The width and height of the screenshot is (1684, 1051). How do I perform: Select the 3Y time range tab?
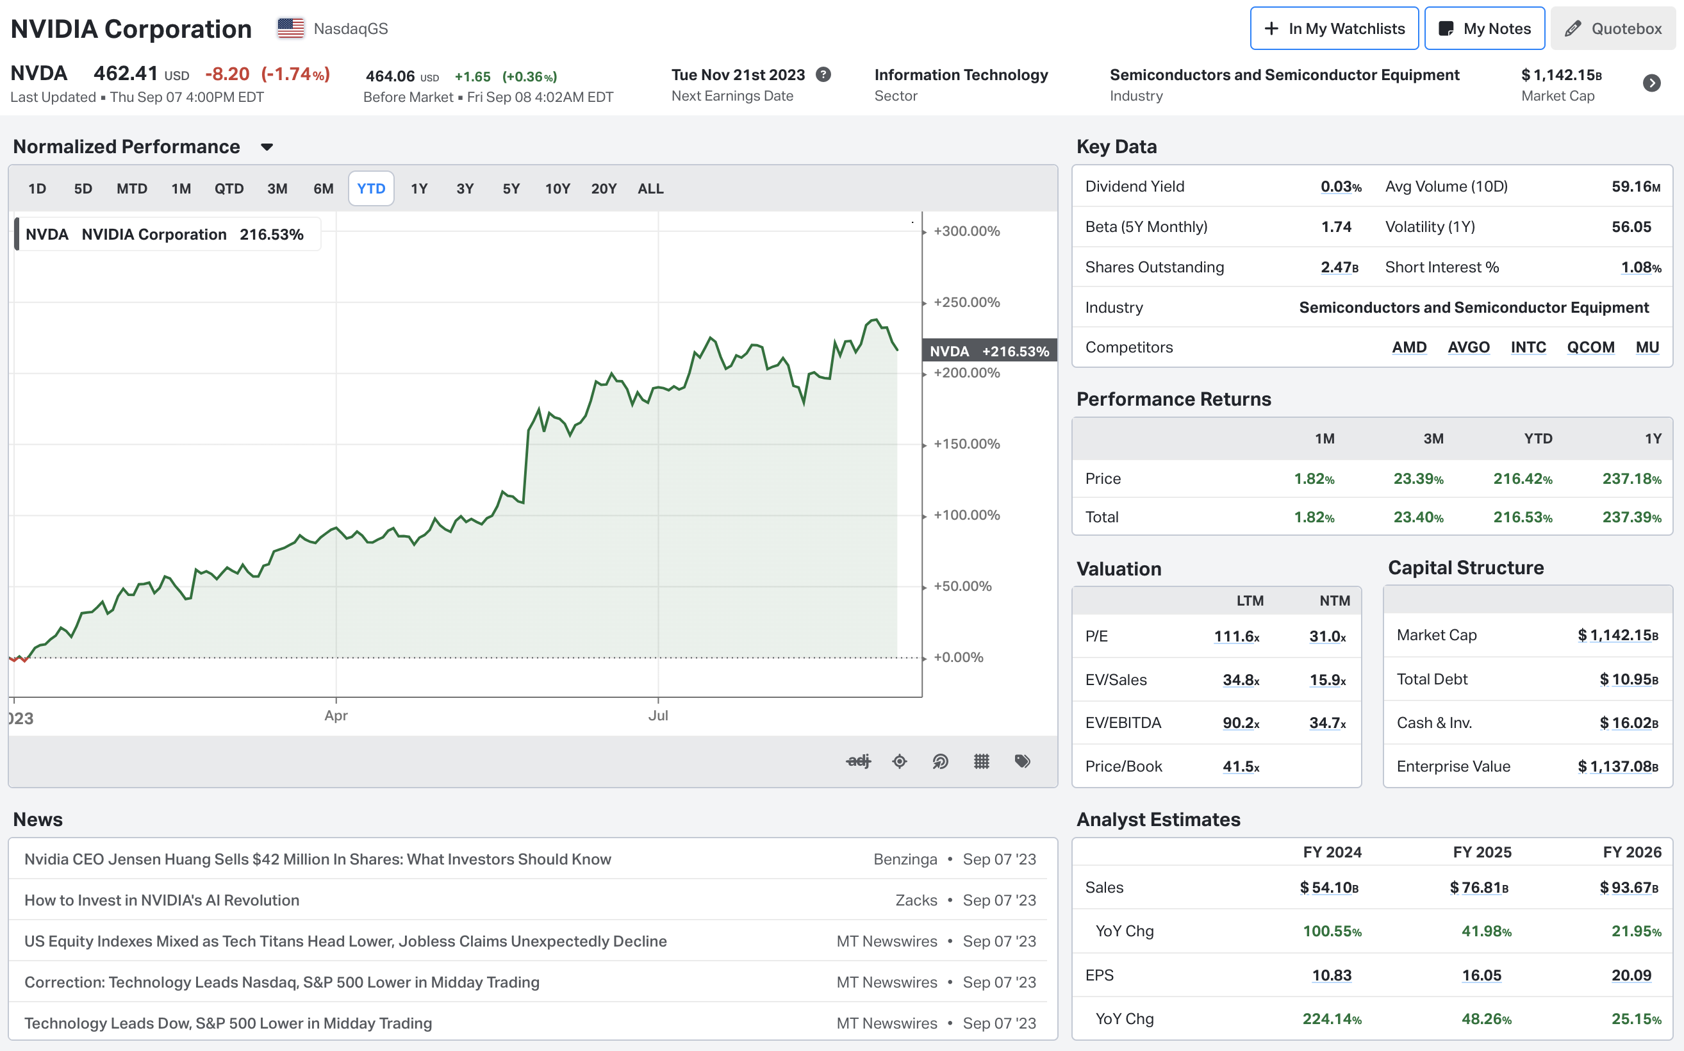coord(465,188)
